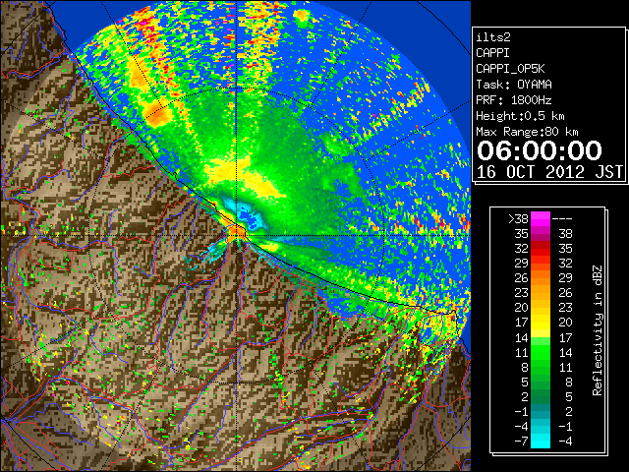The width and height of the screenshot is (629, 472).
Task: Click the "CAPPI" product label
Action: (x=492, y=53)
